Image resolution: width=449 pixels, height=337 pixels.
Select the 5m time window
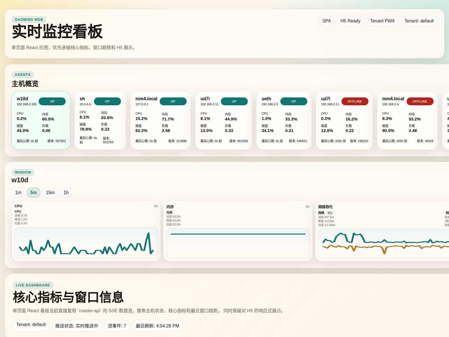(x=33, y=193)
